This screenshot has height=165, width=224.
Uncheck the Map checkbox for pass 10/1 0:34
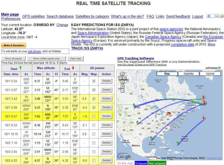point(94,81)
